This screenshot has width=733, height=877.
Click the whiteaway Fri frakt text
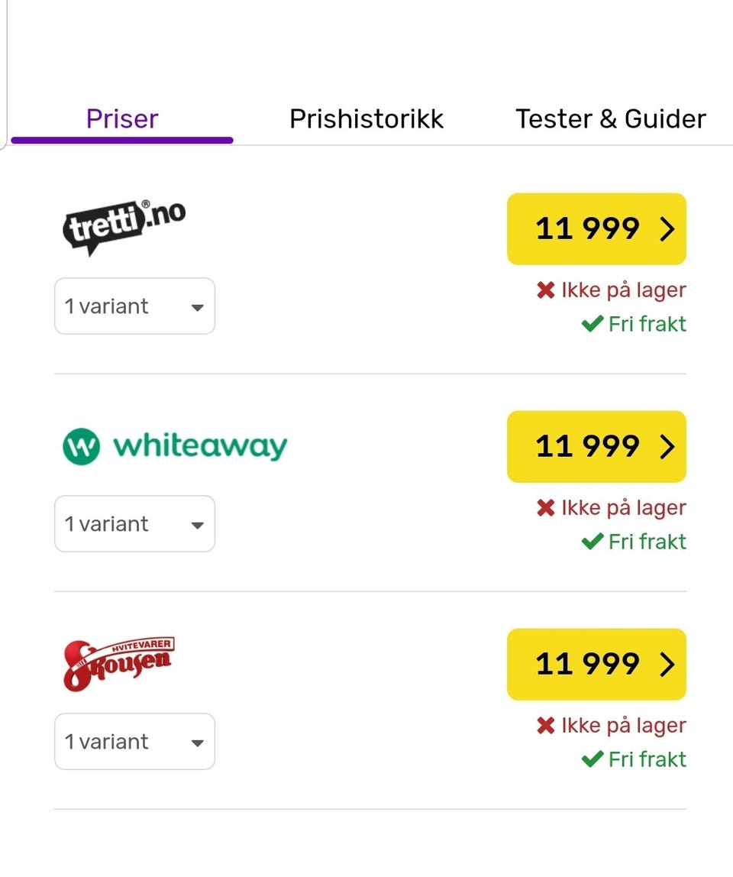(647, 542)
